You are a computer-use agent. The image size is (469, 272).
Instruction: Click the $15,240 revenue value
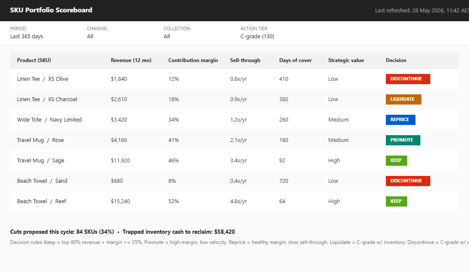point(120,201)
